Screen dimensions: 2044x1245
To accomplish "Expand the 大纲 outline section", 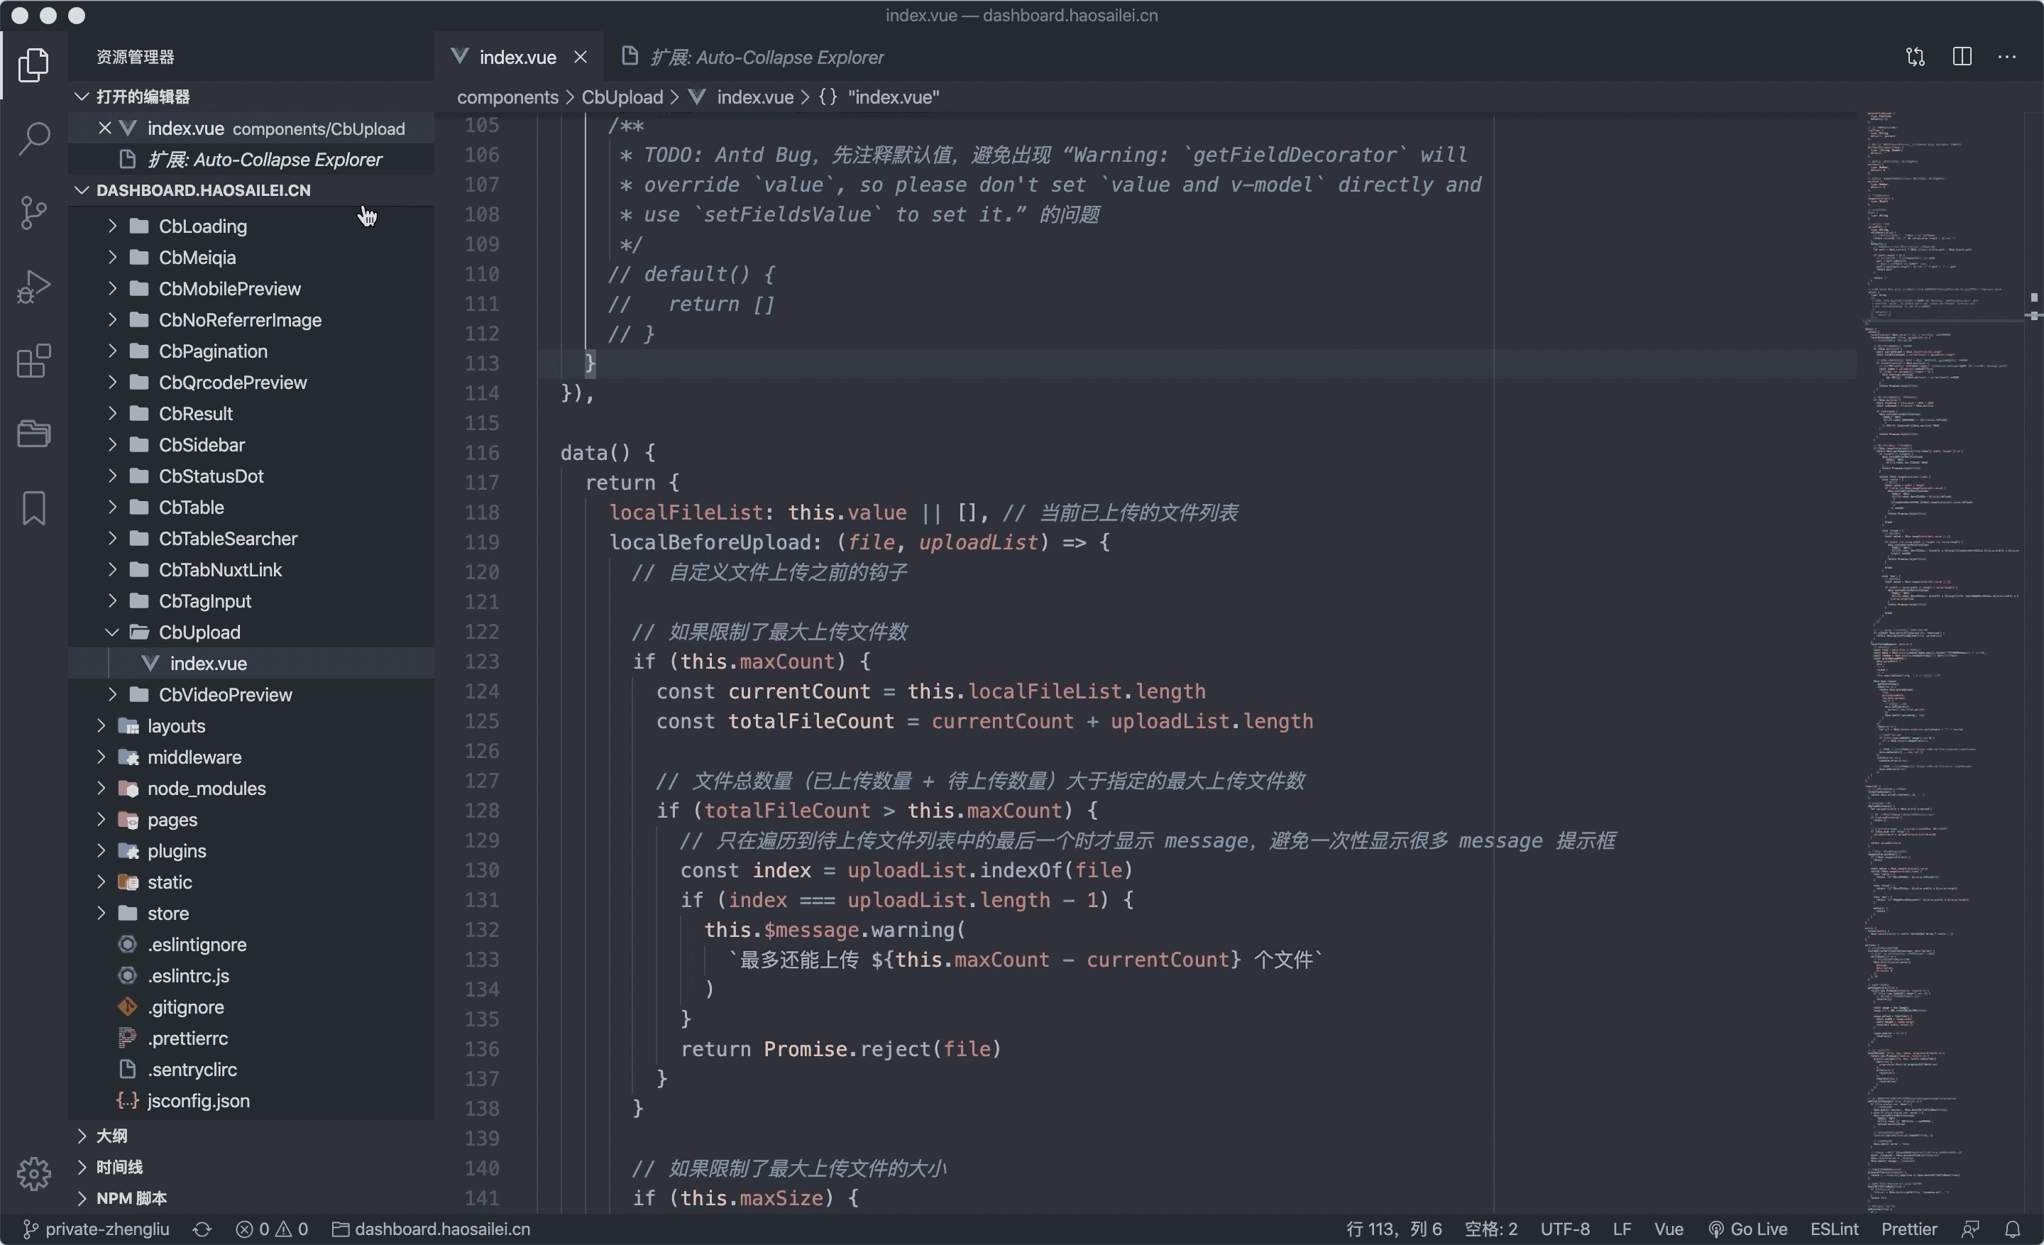I will (111, 1136).
